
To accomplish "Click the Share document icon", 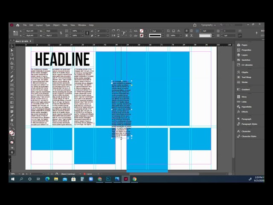I will pyautogui.click(x=195, y=25).
